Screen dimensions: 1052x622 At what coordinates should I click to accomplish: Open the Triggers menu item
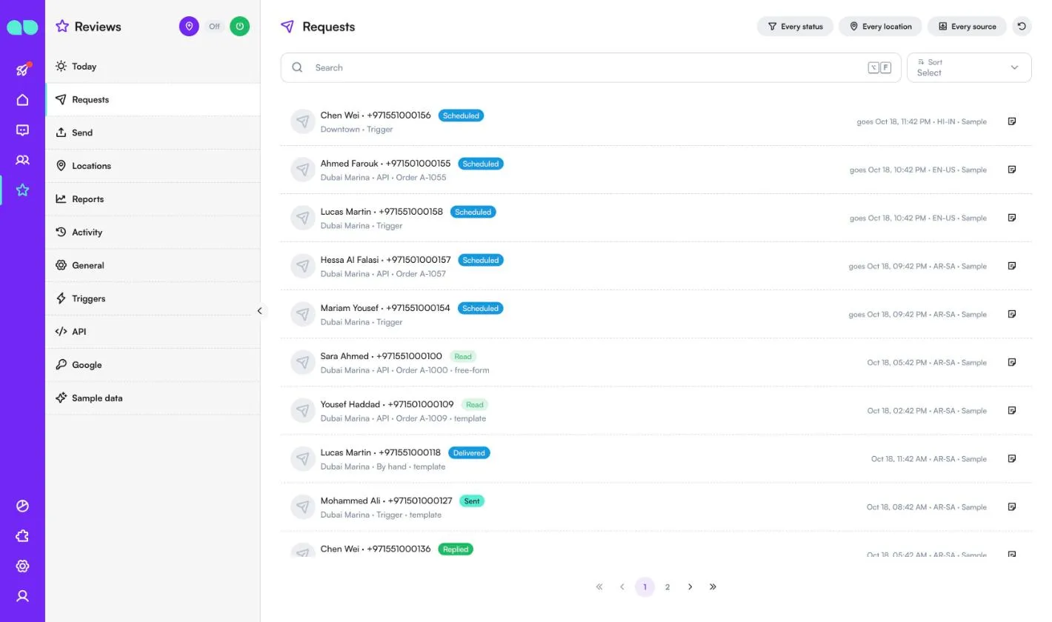(x=153, y=298)
